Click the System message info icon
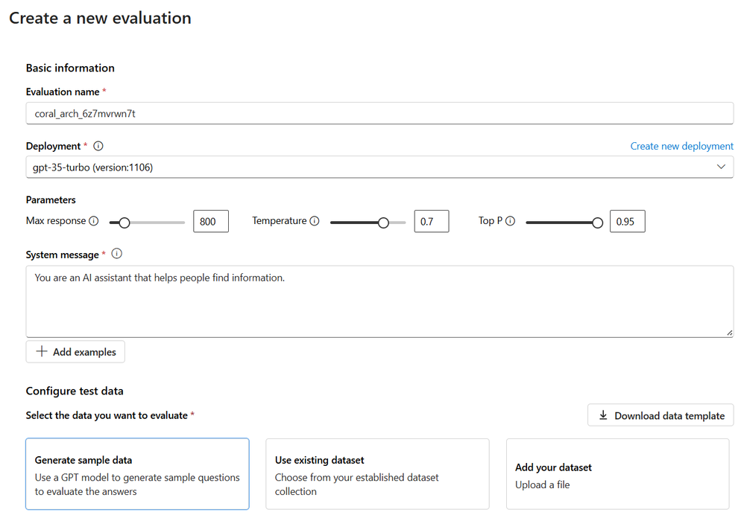 (116, 254)
